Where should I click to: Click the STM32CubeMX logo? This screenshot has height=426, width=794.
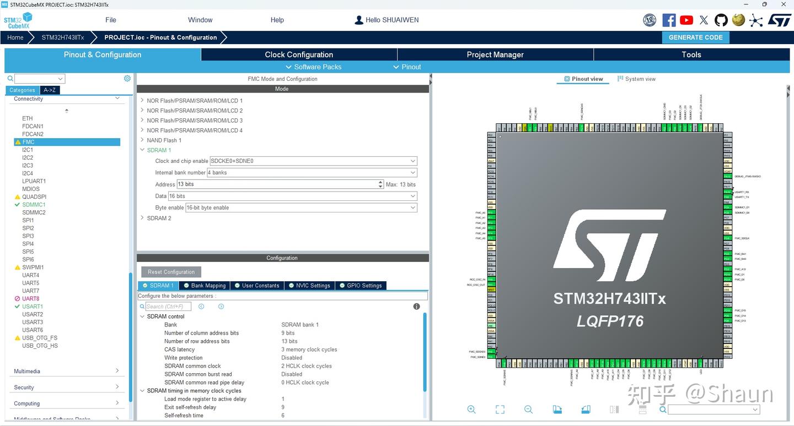18,20
